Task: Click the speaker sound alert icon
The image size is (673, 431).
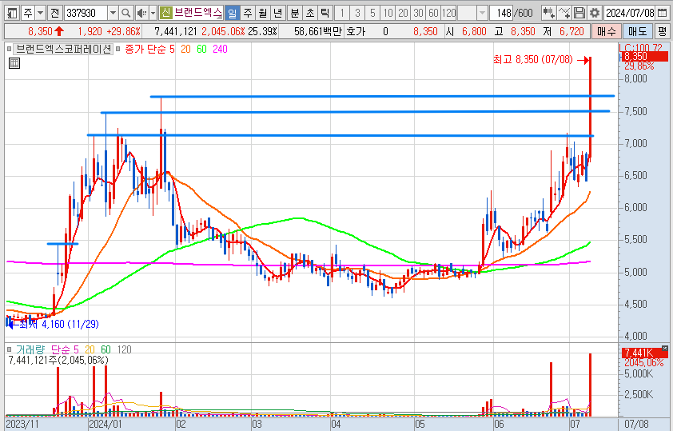Action: [x=141, y=13]
